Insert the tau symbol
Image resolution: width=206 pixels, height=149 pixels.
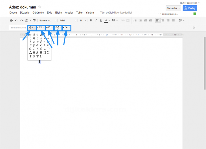[x=45, y=45]
